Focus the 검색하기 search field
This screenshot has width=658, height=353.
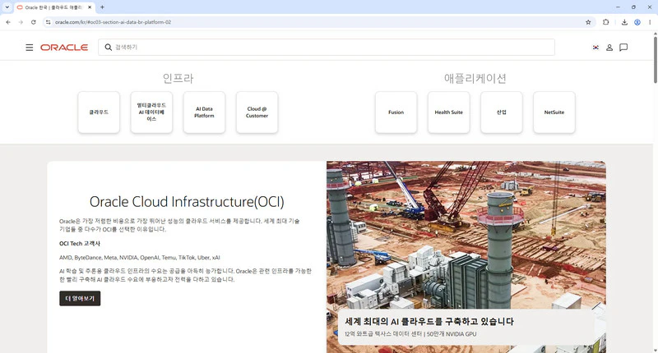327,48
